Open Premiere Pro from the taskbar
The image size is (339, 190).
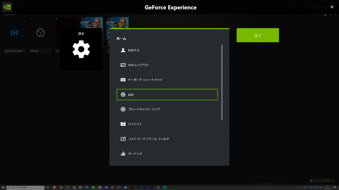(152, 187)
